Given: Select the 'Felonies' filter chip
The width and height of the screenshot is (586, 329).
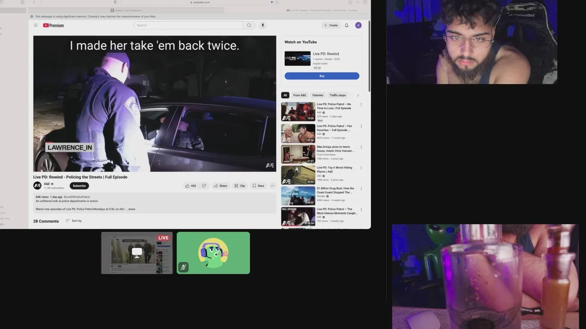Looking at the screenshot, I should coord(318,95).
